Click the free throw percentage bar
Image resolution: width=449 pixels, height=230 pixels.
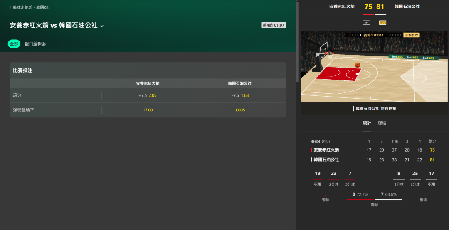pos(374,199)
